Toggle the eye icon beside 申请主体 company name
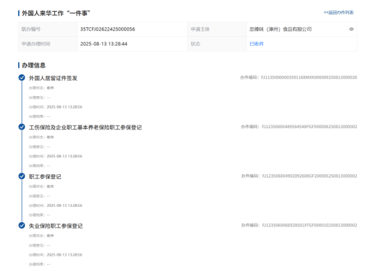This screenshot has height=271, width=386. coord(351,29)
